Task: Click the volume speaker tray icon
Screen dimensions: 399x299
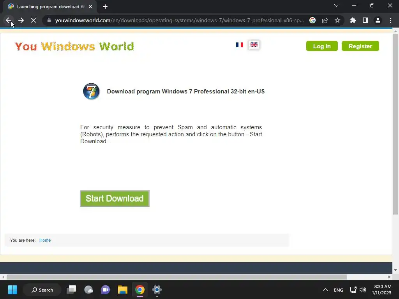Action: click(x=363, y=290)
